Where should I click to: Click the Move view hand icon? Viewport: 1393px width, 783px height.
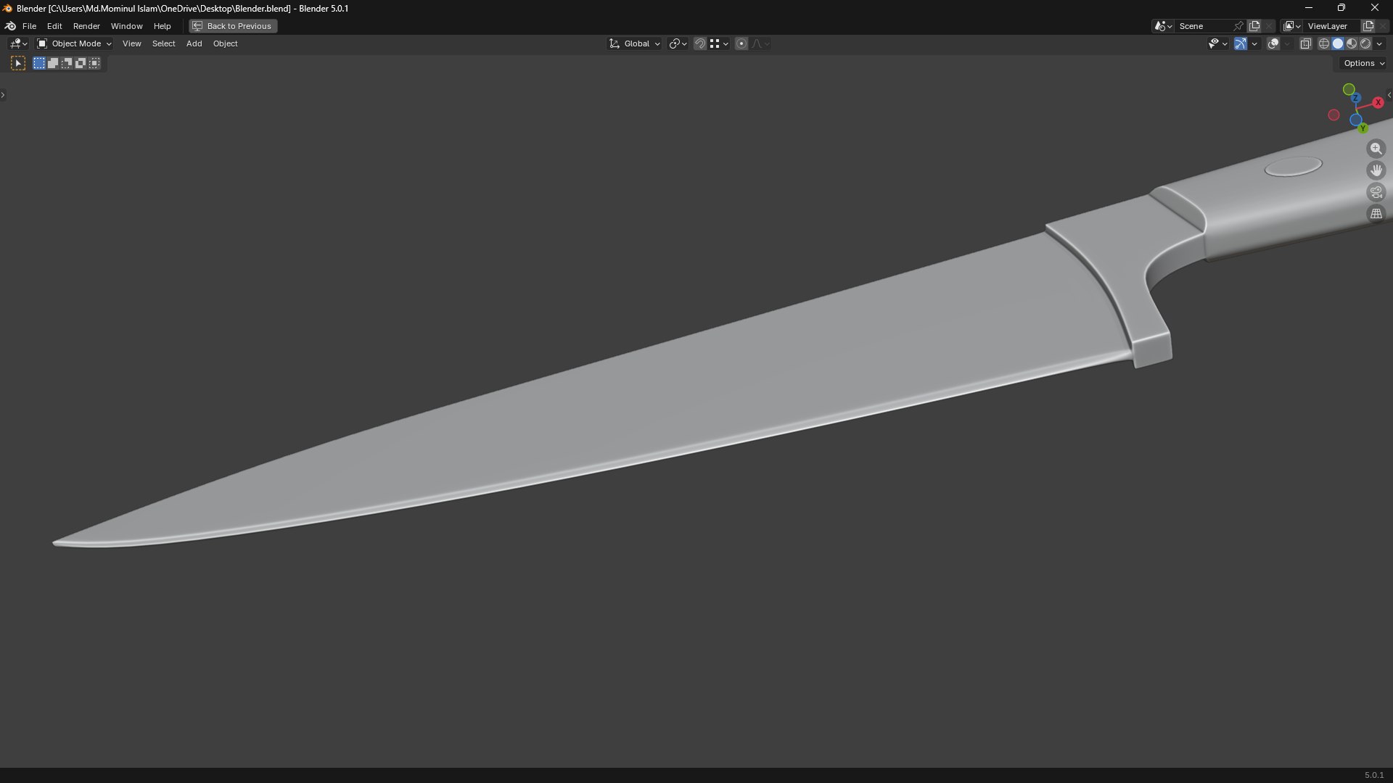[x=1376, y=170]
